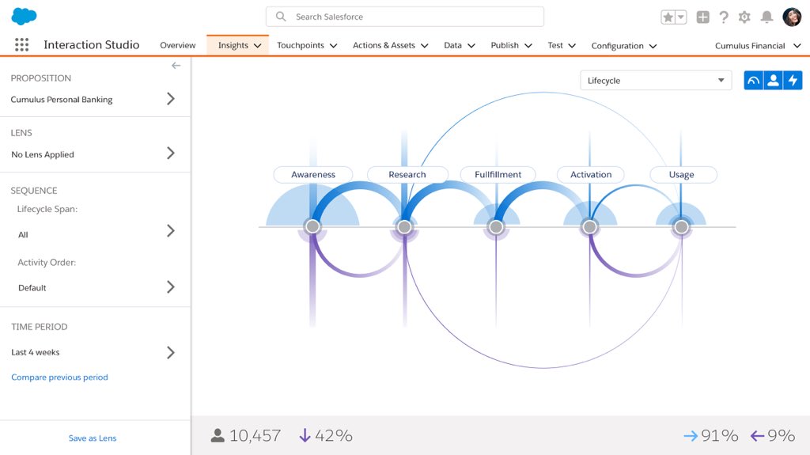810x455 pixels.
Task: Click the Fullfillment stage node
Action: coord(496,226)
